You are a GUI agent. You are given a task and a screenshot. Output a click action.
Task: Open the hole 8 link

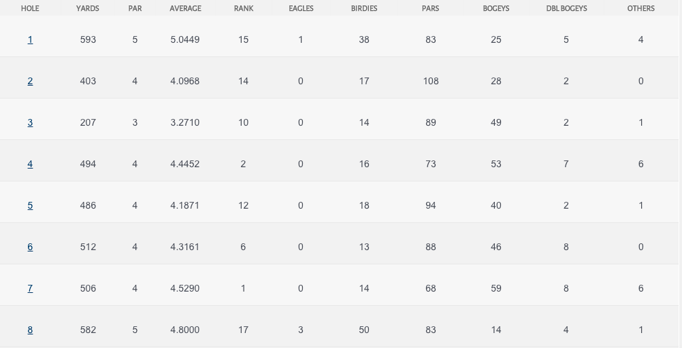pos(30,330)
